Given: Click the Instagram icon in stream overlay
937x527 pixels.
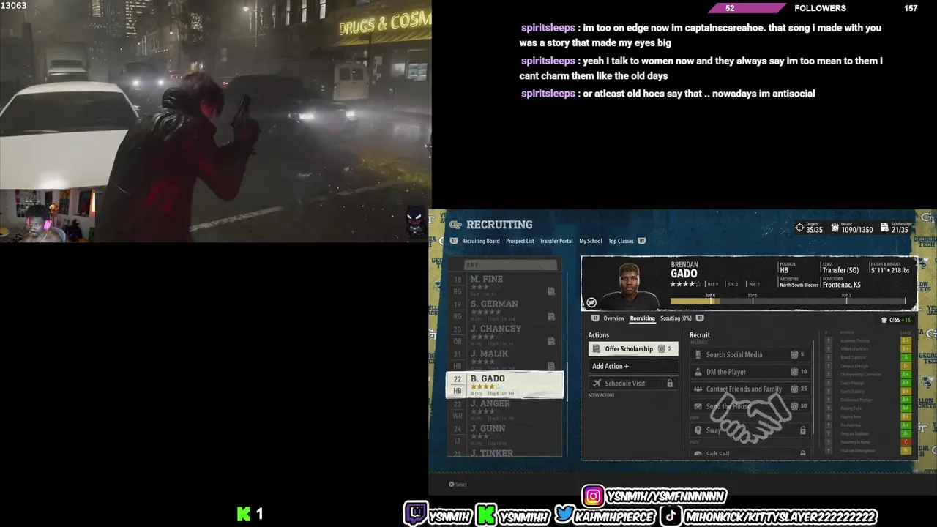Looking at the screenshot, I should click(x=594, y=496).
